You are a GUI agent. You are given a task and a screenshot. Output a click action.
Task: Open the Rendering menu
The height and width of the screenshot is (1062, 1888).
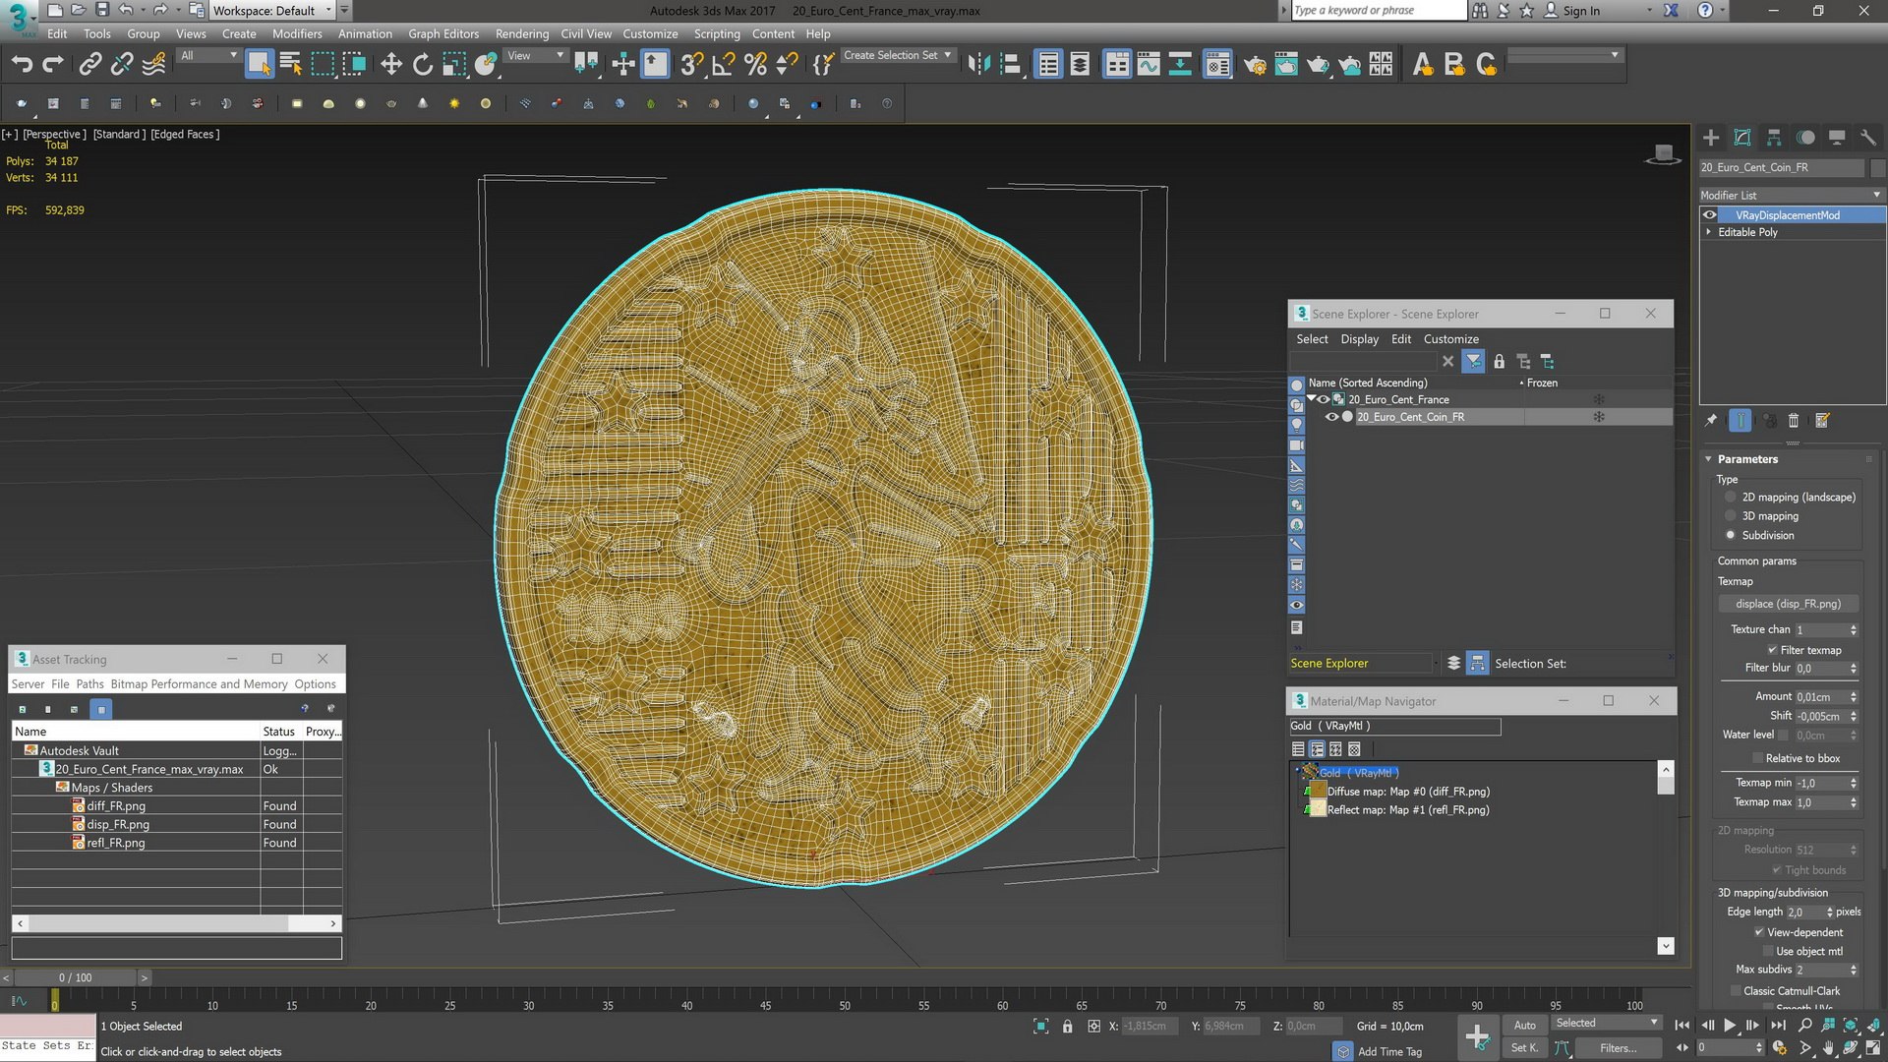pos(522,33)
